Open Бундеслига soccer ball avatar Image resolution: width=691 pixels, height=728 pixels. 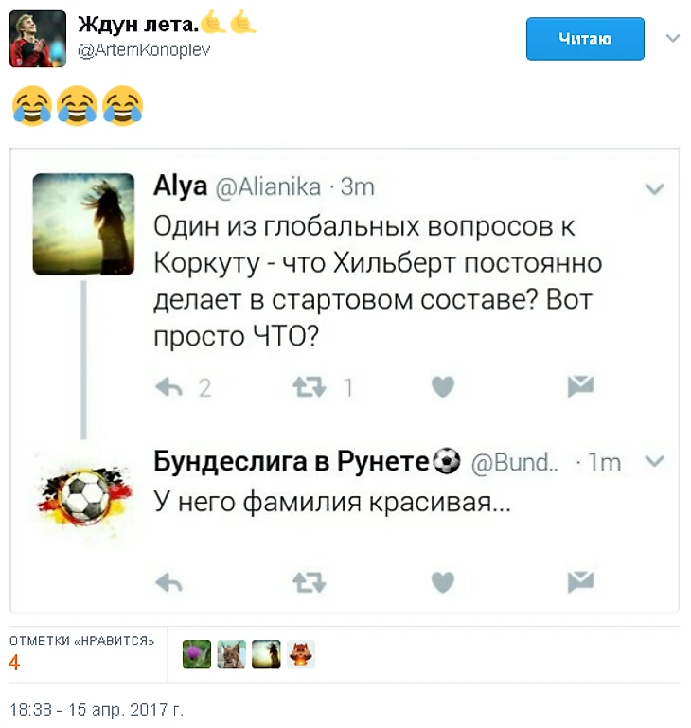pyautogui.click(x=84, y=497)
